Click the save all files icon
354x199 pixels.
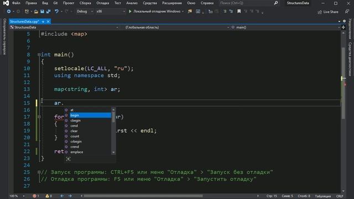pos(48,11)
